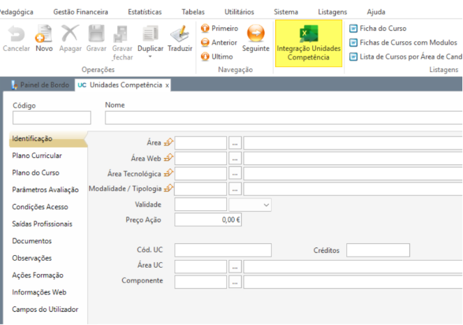Screen dimensions: 463x325
Task: Click the Apagar delete icon
Action: [71, 33]
